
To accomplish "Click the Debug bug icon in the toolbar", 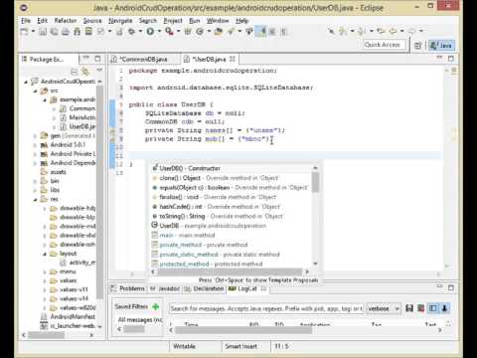I will pyautogui.click(x=132, y=32).
